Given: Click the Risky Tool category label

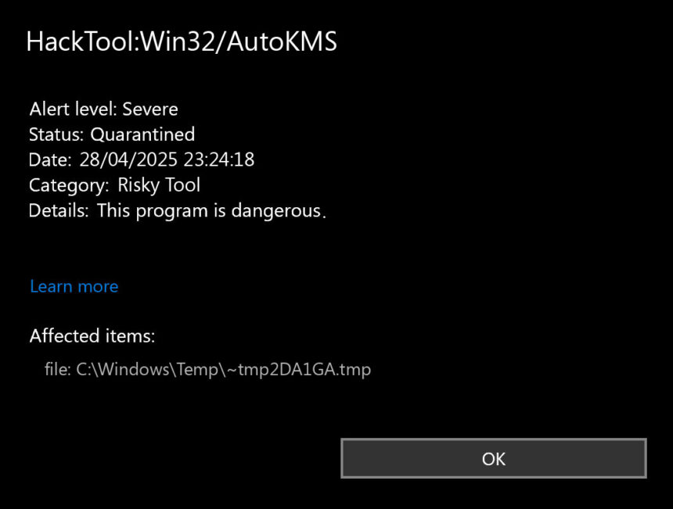Looking at the screenshot, I should pos(159,185).
